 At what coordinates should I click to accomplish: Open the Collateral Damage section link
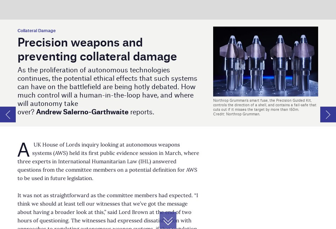[36, 31]
